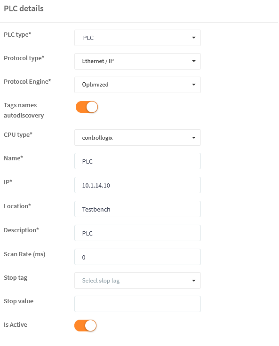Click the Name input field
Viewport: 279px width, 346px height.
[x=137, y=161]
